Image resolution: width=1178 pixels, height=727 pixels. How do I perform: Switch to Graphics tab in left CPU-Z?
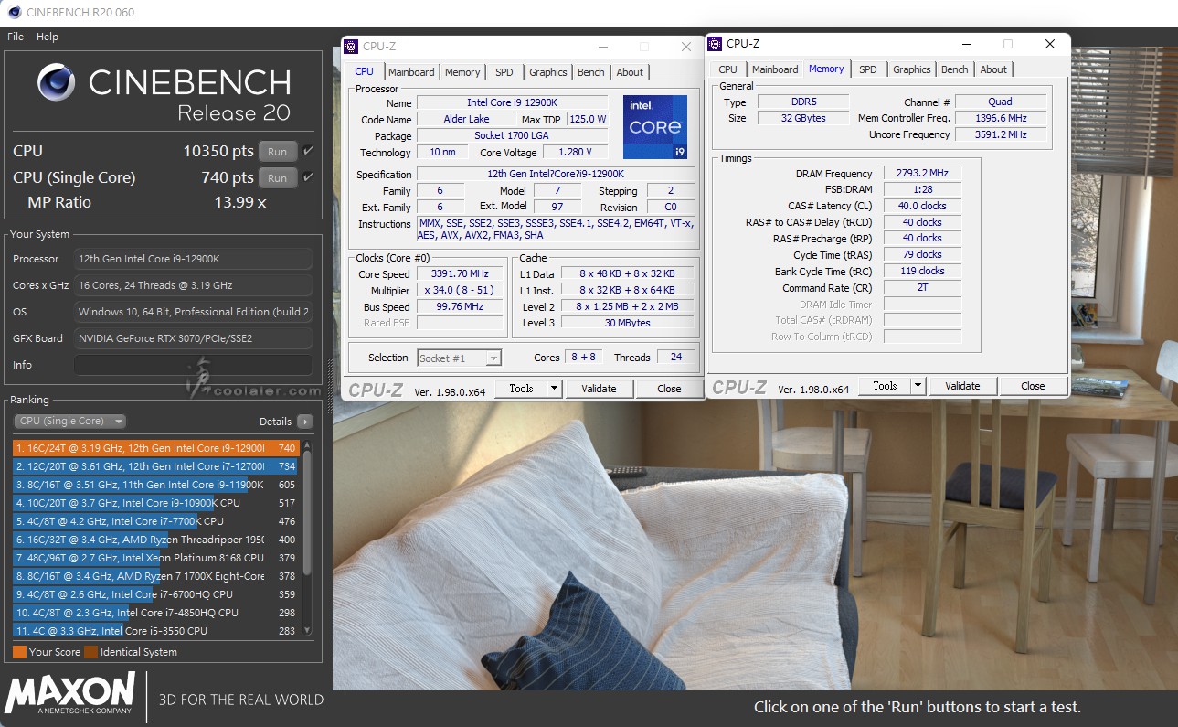548,72
